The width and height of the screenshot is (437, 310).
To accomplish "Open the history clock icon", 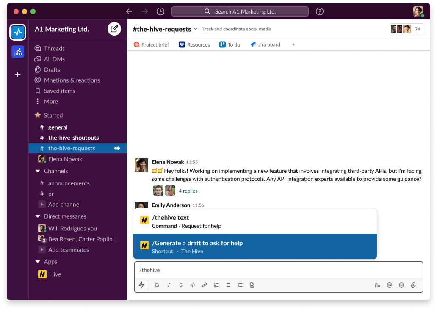I will click(160, 12).
